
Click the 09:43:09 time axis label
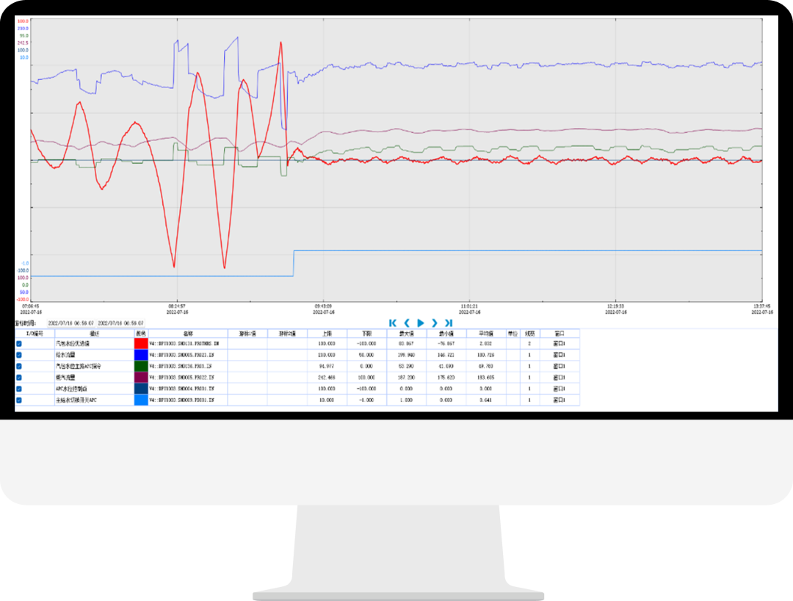click(x=323, y=306)
